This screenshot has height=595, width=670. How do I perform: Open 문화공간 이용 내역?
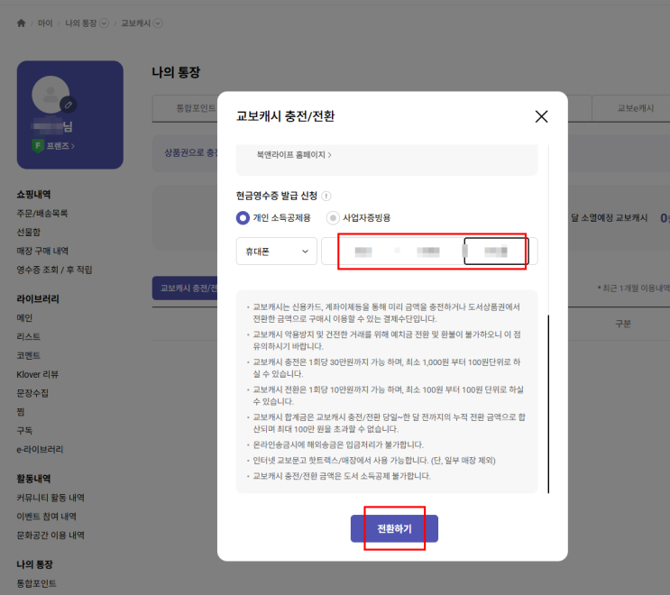[50, 535]
